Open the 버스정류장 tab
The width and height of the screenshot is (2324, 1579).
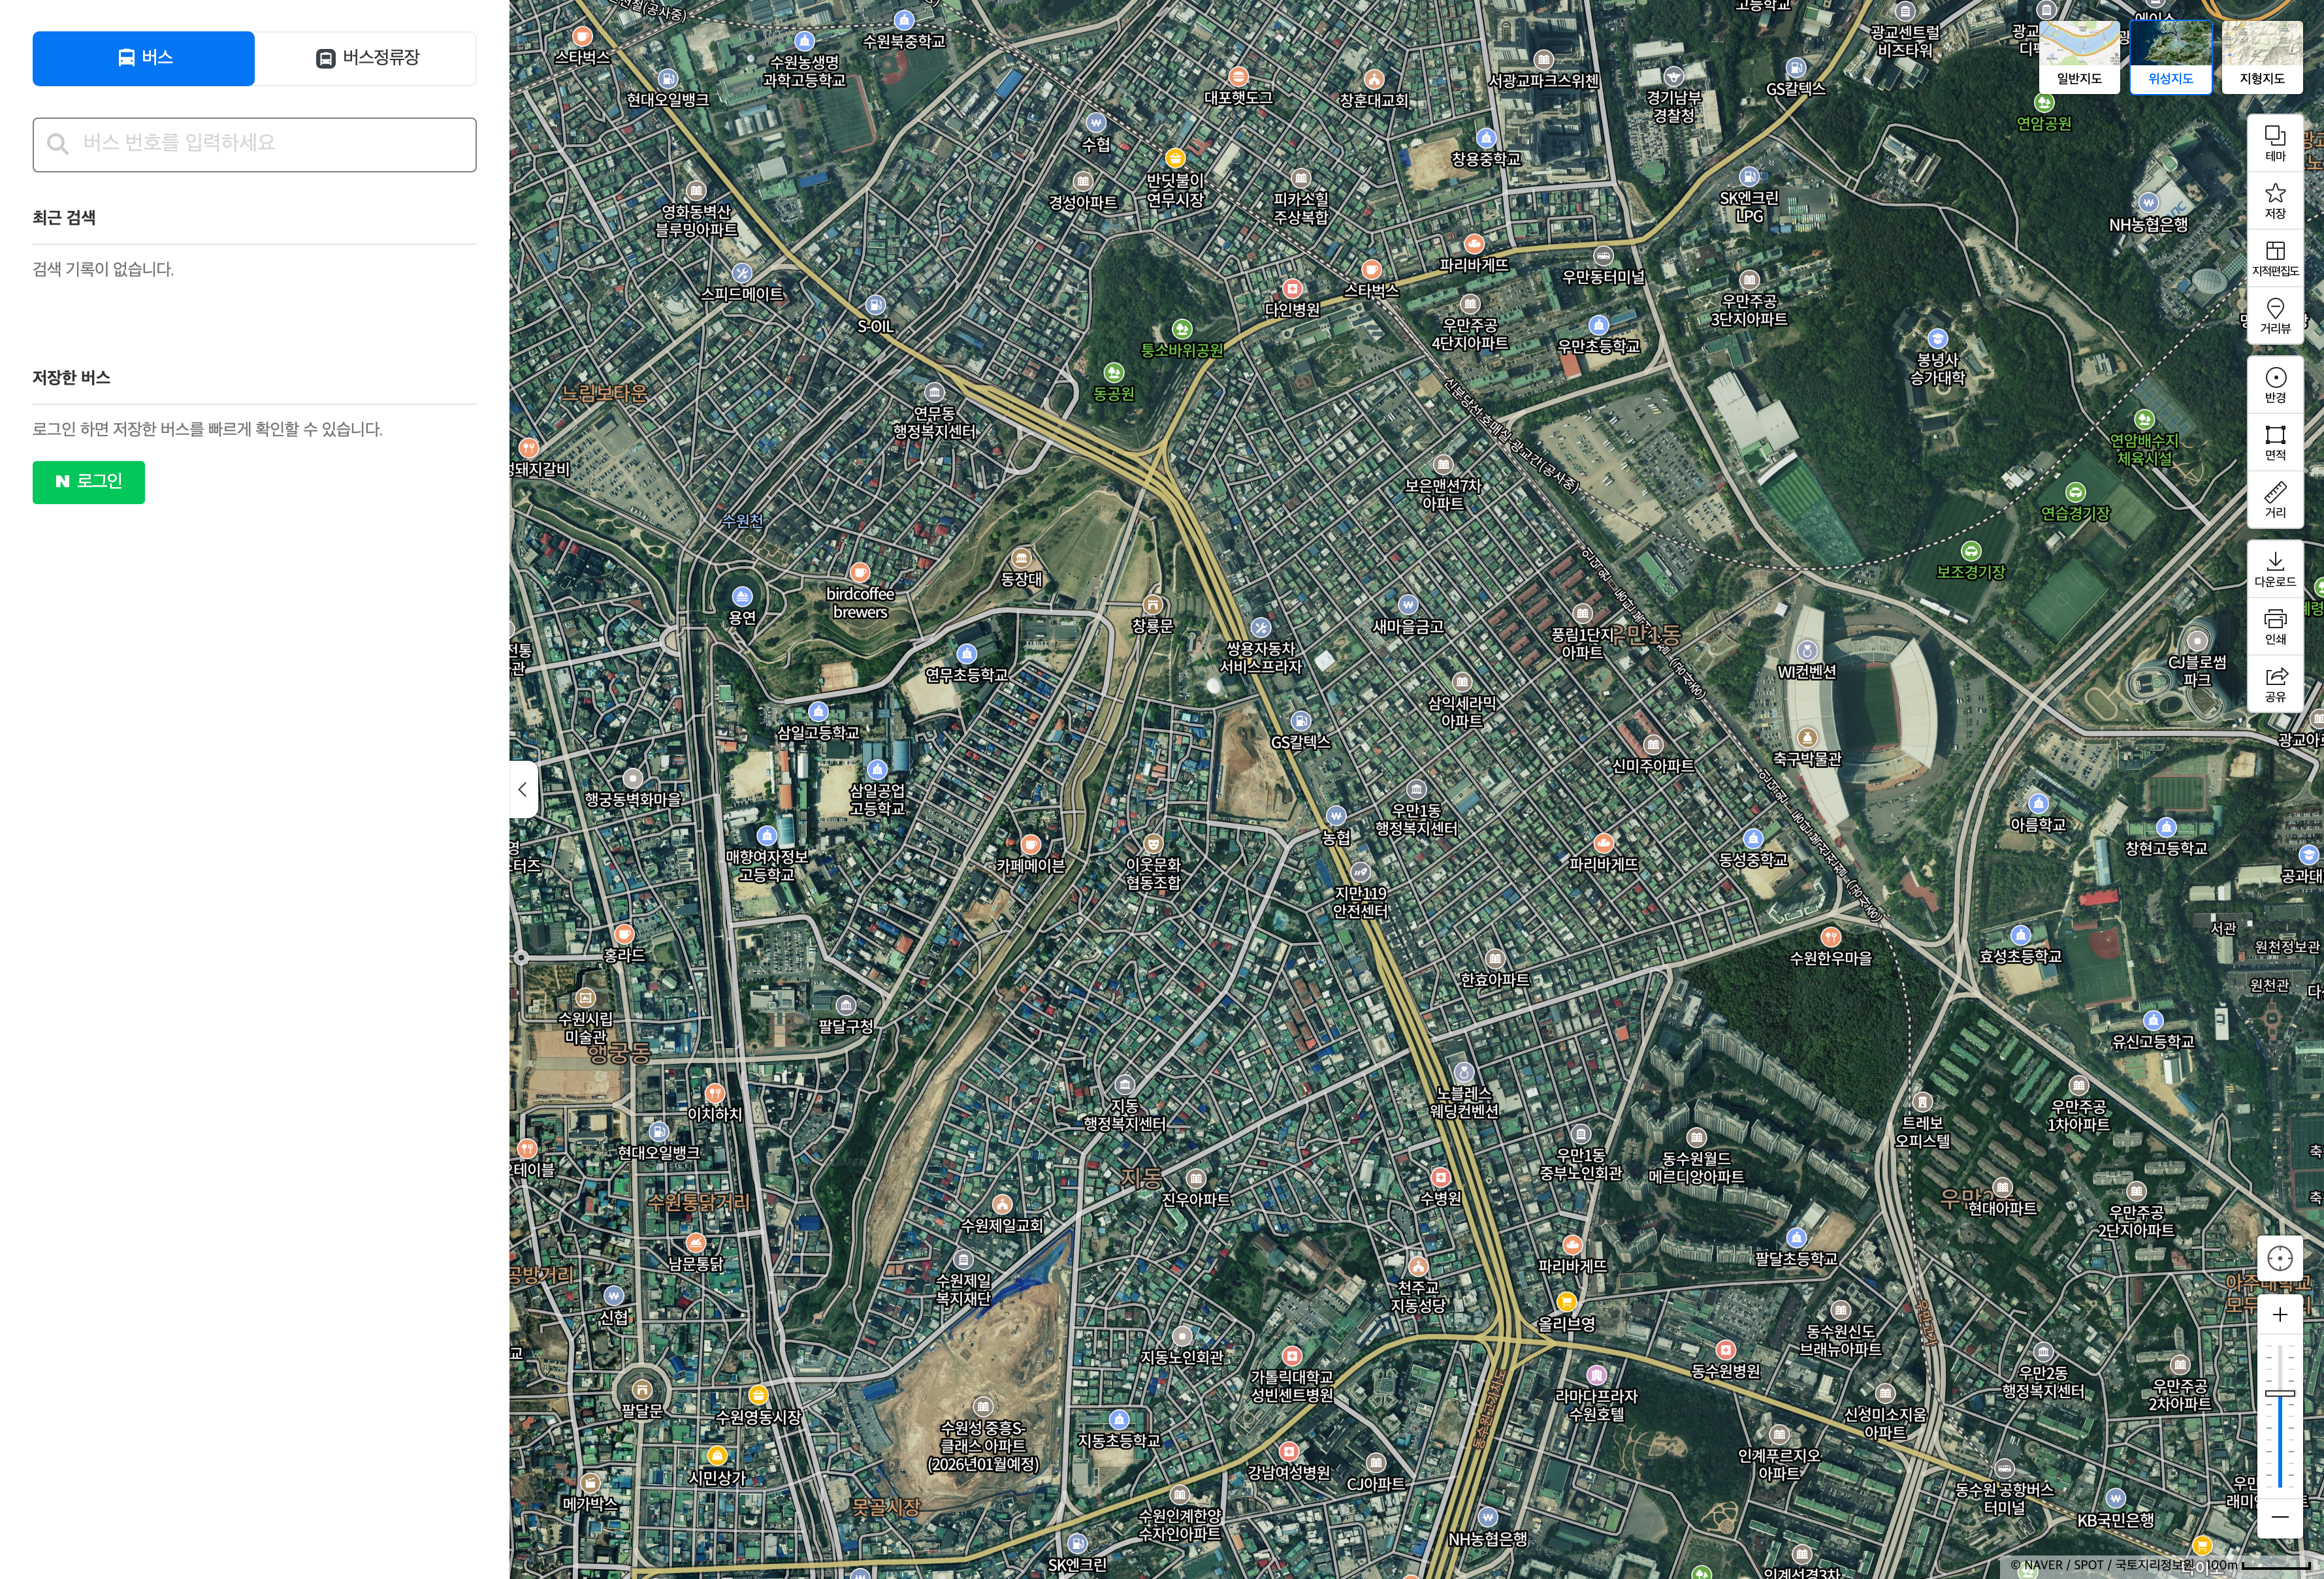(366, 58)
